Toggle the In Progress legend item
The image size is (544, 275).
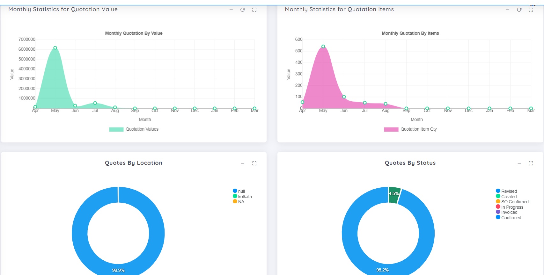click(x=510, y=207)
